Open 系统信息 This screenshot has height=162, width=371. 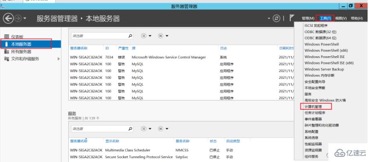tap(311, 137)
